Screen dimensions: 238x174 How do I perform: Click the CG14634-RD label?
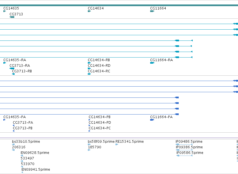click(x=99, y=66)
